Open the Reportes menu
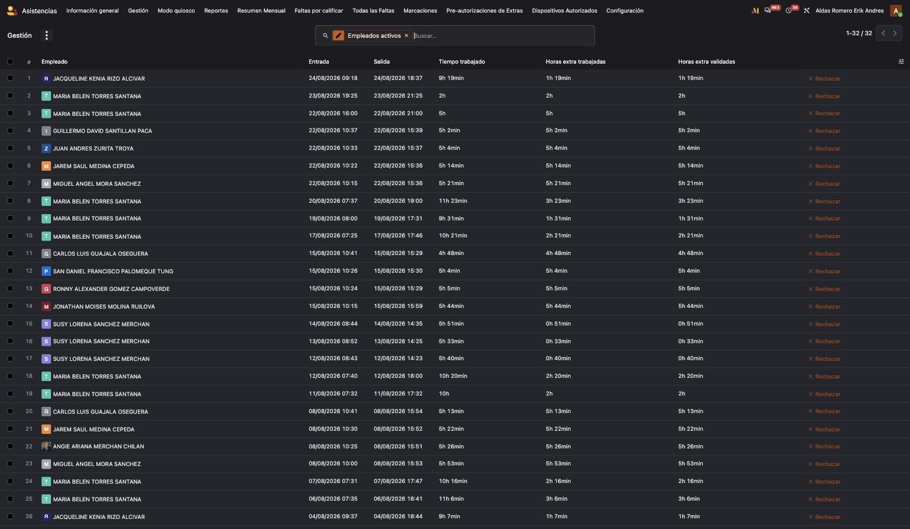Viewport: 910px width, 529px height. (216, 11)
